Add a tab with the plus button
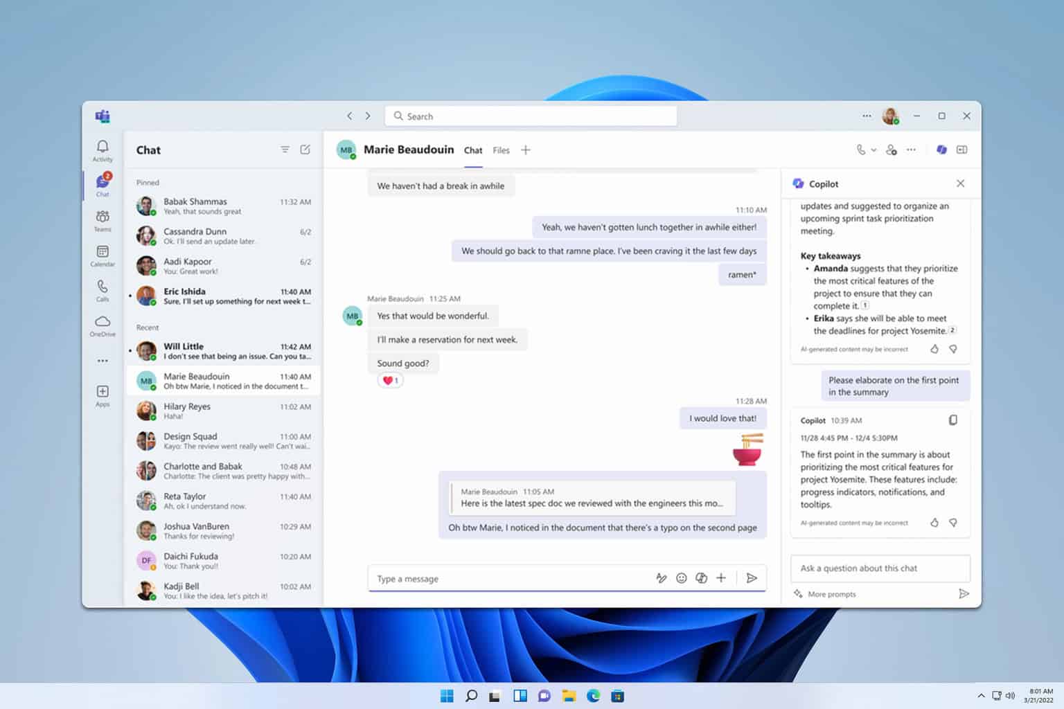 click(526, 150)
